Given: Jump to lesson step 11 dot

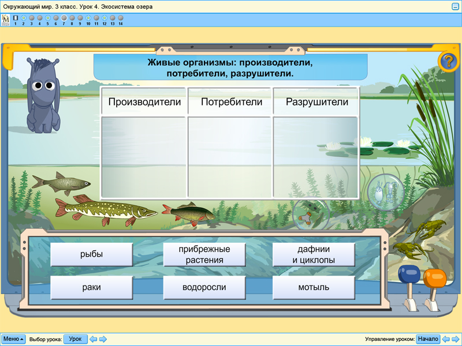Looking at the screenshot, I should (x=96, y=18).
